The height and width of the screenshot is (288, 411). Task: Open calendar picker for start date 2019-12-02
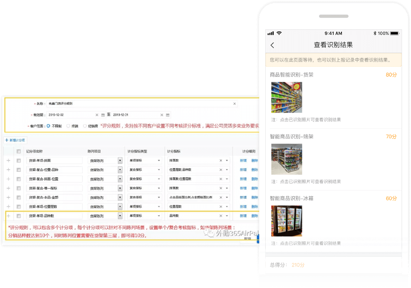(x=103, y=115)
